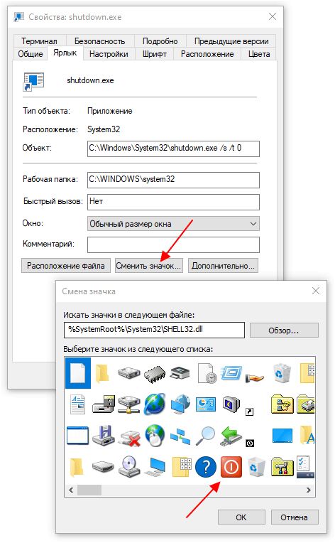Switch to the Общие tab
This screenshot has height=543, width=335.
tap(31, 54)
